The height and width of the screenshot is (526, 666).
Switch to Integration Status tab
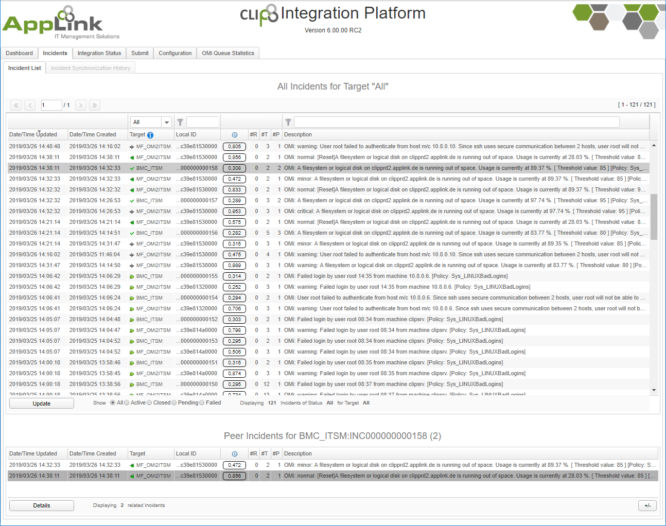99,53
